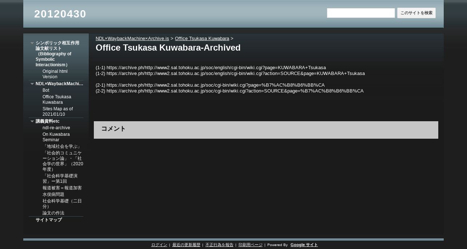
Task: Open Sites Map as of 2021/01/10
Action: 57,111
